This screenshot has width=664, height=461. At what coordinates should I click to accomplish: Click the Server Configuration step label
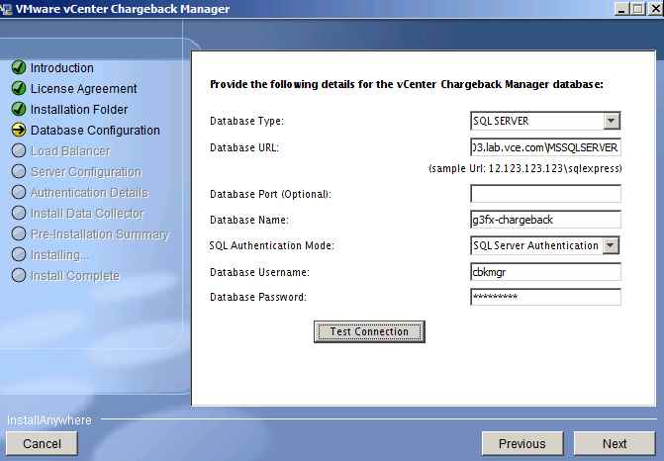pyautogui.click(x=85, y=172)
